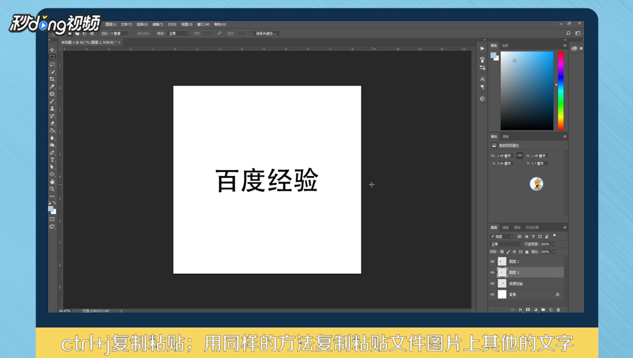Open the Properties panel flyout menu
Viewport: 633px width, 358px height.
(565, 136)
